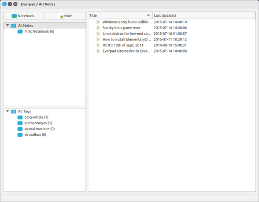Image resolution: width=259 pixels, height=202 pixels.
Task: Select the virutalbox tag
Action: point(35,135)
